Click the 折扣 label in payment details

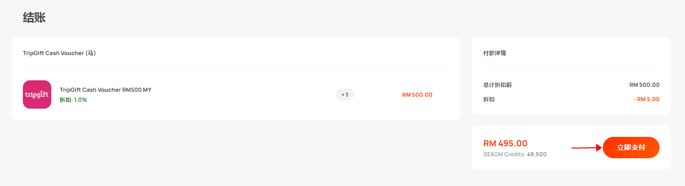(489, 99)
